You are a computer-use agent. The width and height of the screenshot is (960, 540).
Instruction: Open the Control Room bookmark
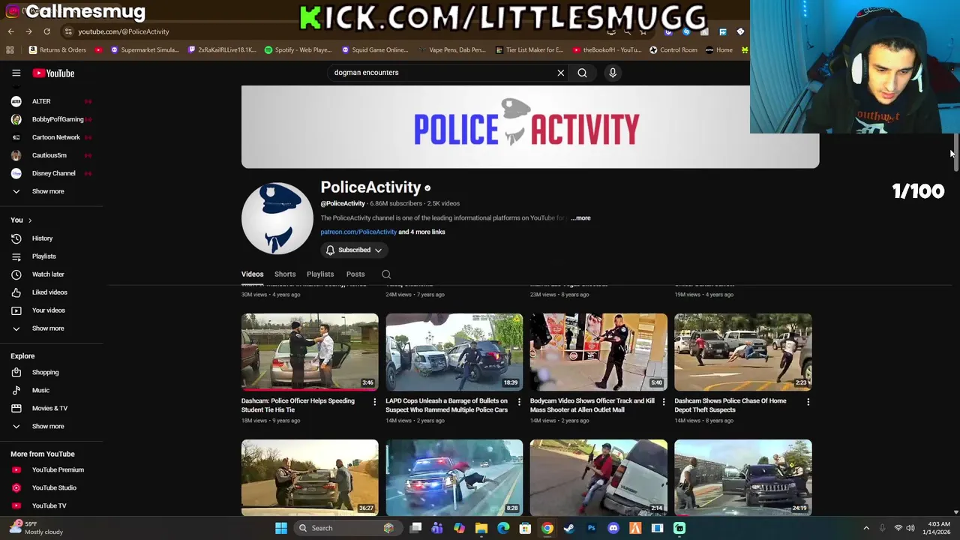[x=673, y=50]
